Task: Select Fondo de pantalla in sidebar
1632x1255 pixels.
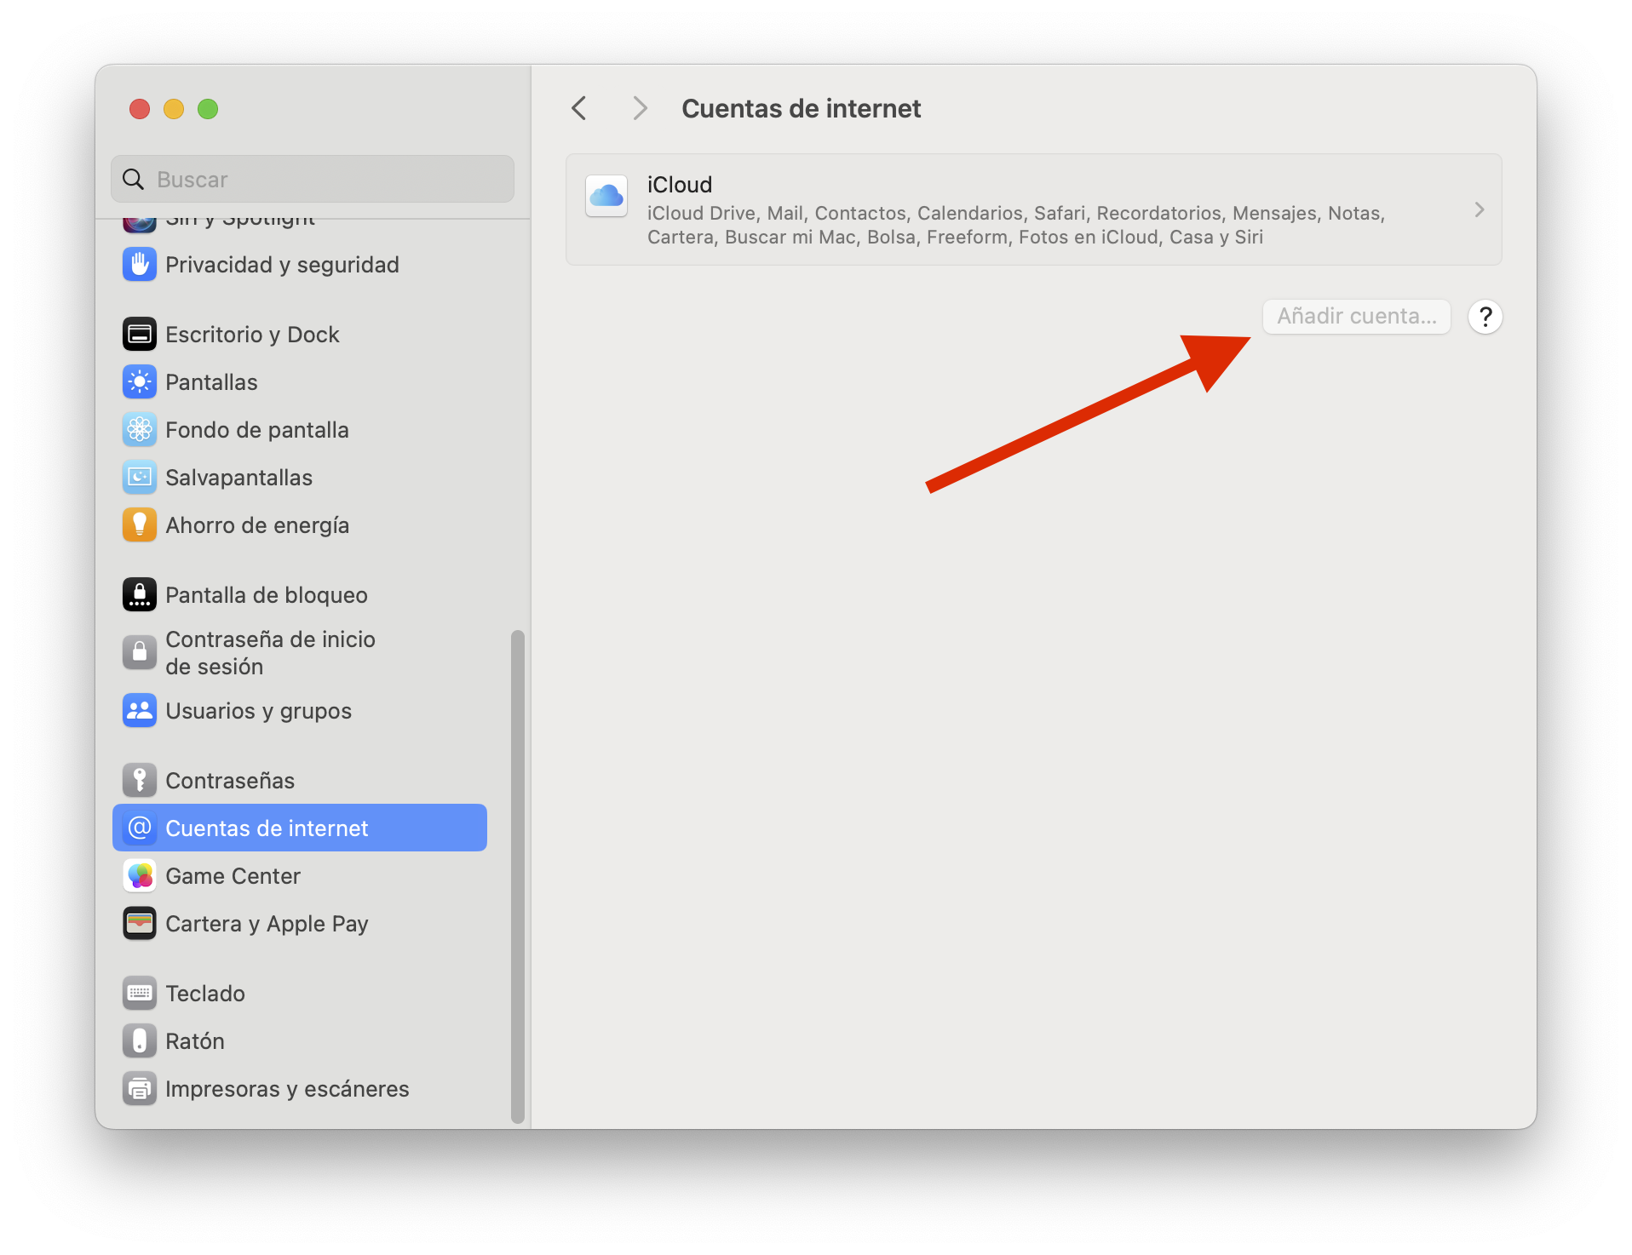Action: pyautogui.click(x=257, y=430)
